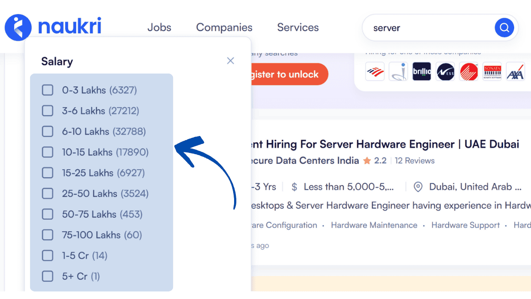The width and height of the screenshot is (531, 299).
Task: Click the Ness company logo
Action: click(x=445, y=71)
